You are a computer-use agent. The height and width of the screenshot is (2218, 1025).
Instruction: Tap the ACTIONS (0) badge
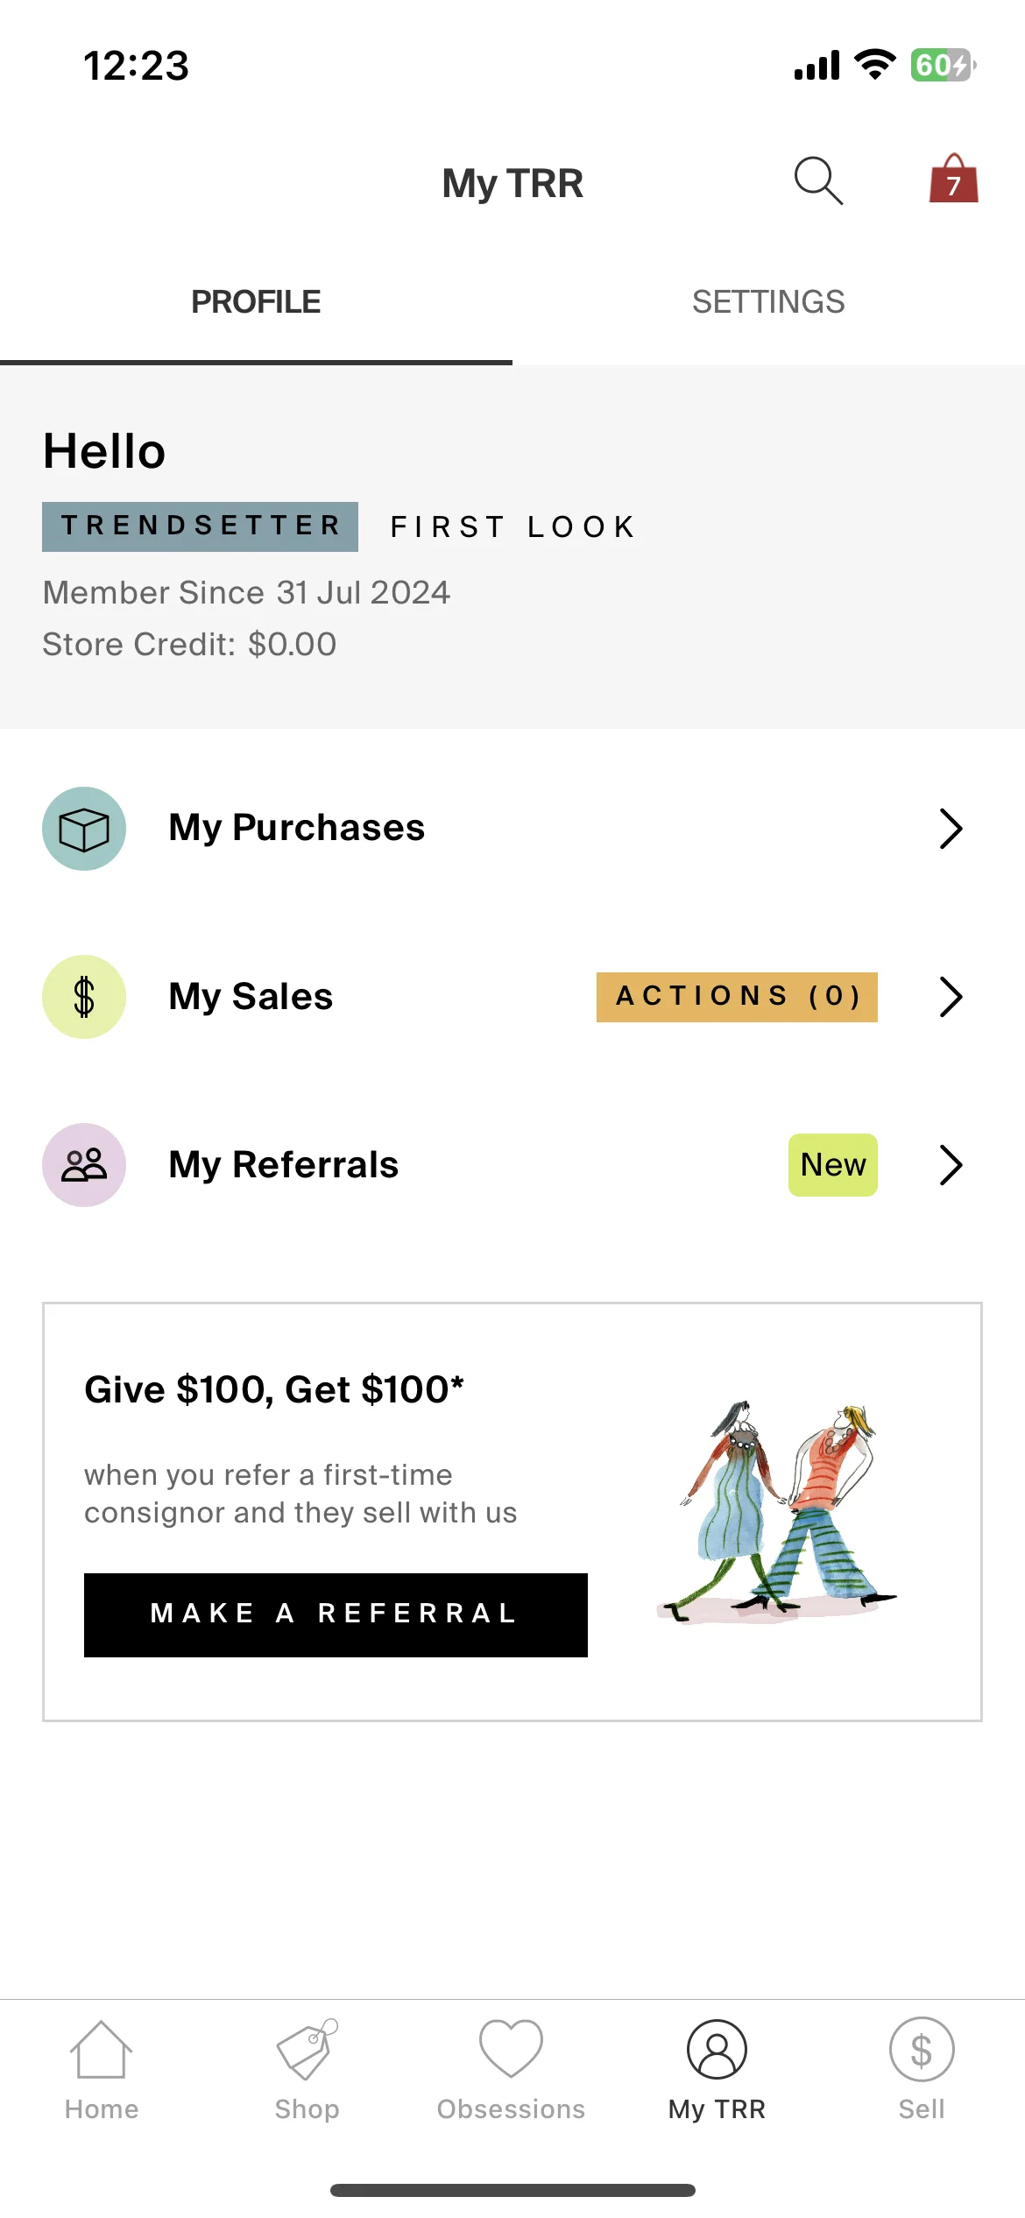coord(737,997)
